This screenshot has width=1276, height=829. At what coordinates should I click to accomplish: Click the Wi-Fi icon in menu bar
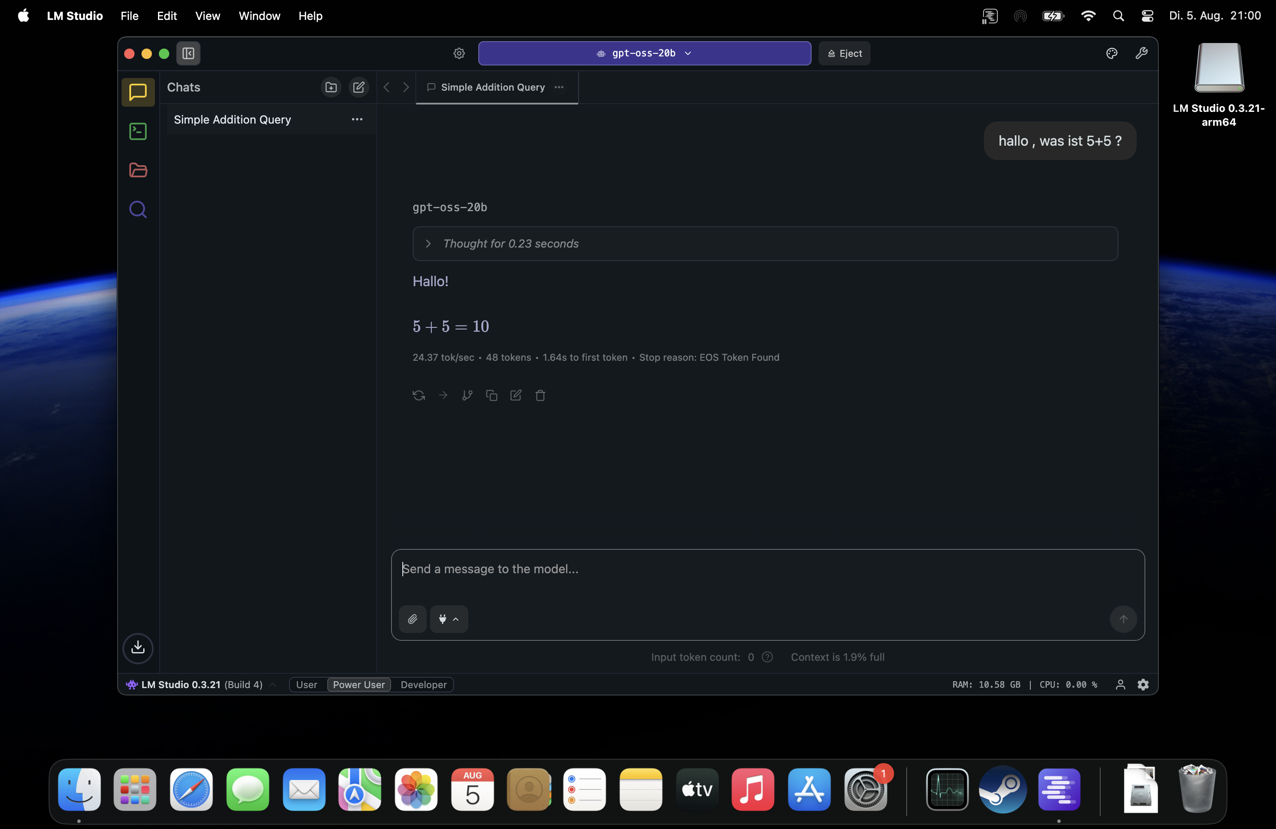(x=1088, y=16)
